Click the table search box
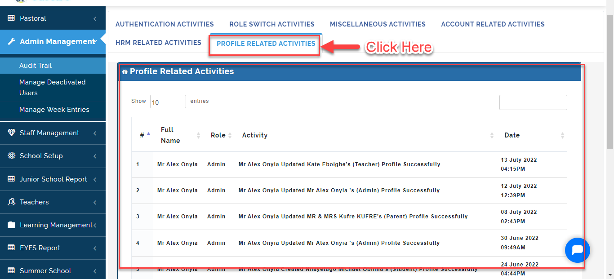 click(533, 102)
